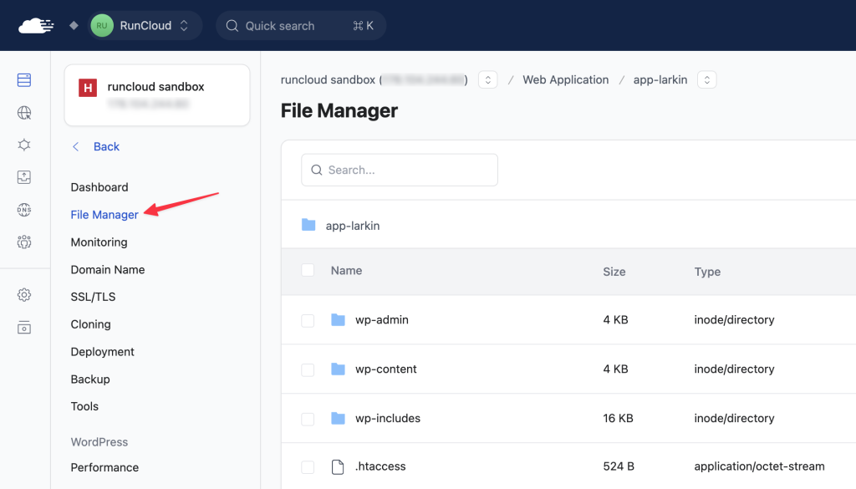Click the 524 B size cell
Image resolution: width=856 pixels, height=489 pixels.
[619, 466]
